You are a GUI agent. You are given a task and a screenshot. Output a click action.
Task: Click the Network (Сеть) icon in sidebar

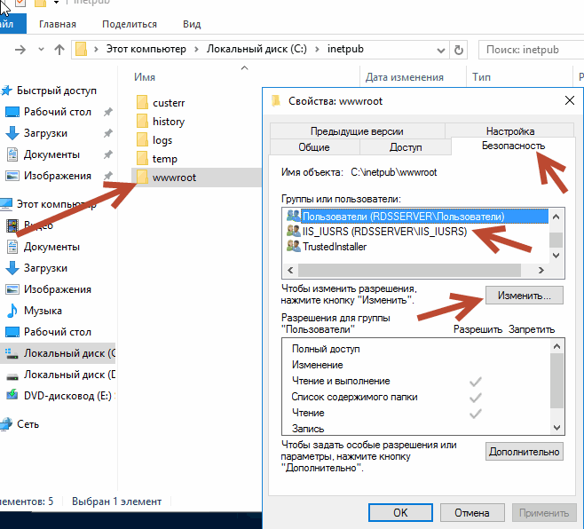7,424
